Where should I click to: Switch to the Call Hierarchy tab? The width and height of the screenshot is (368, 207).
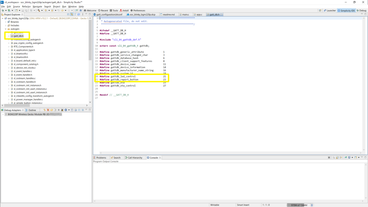(134, 158)
